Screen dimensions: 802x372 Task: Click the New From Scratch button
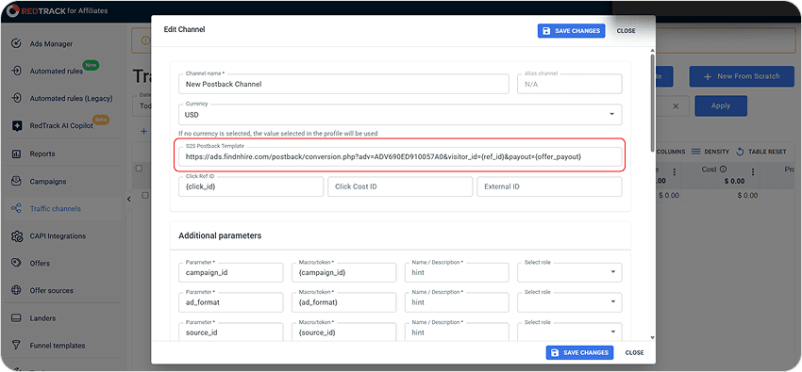[x=742, y=76]
